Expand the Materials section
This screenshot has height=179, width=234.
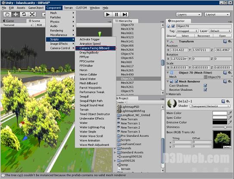pyautogui.click(x=168, y=94)
